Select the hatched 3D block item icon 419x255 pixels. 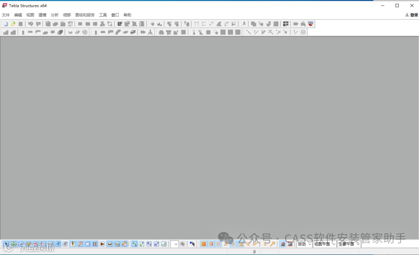pyautogui.click(x=60, y=32)
